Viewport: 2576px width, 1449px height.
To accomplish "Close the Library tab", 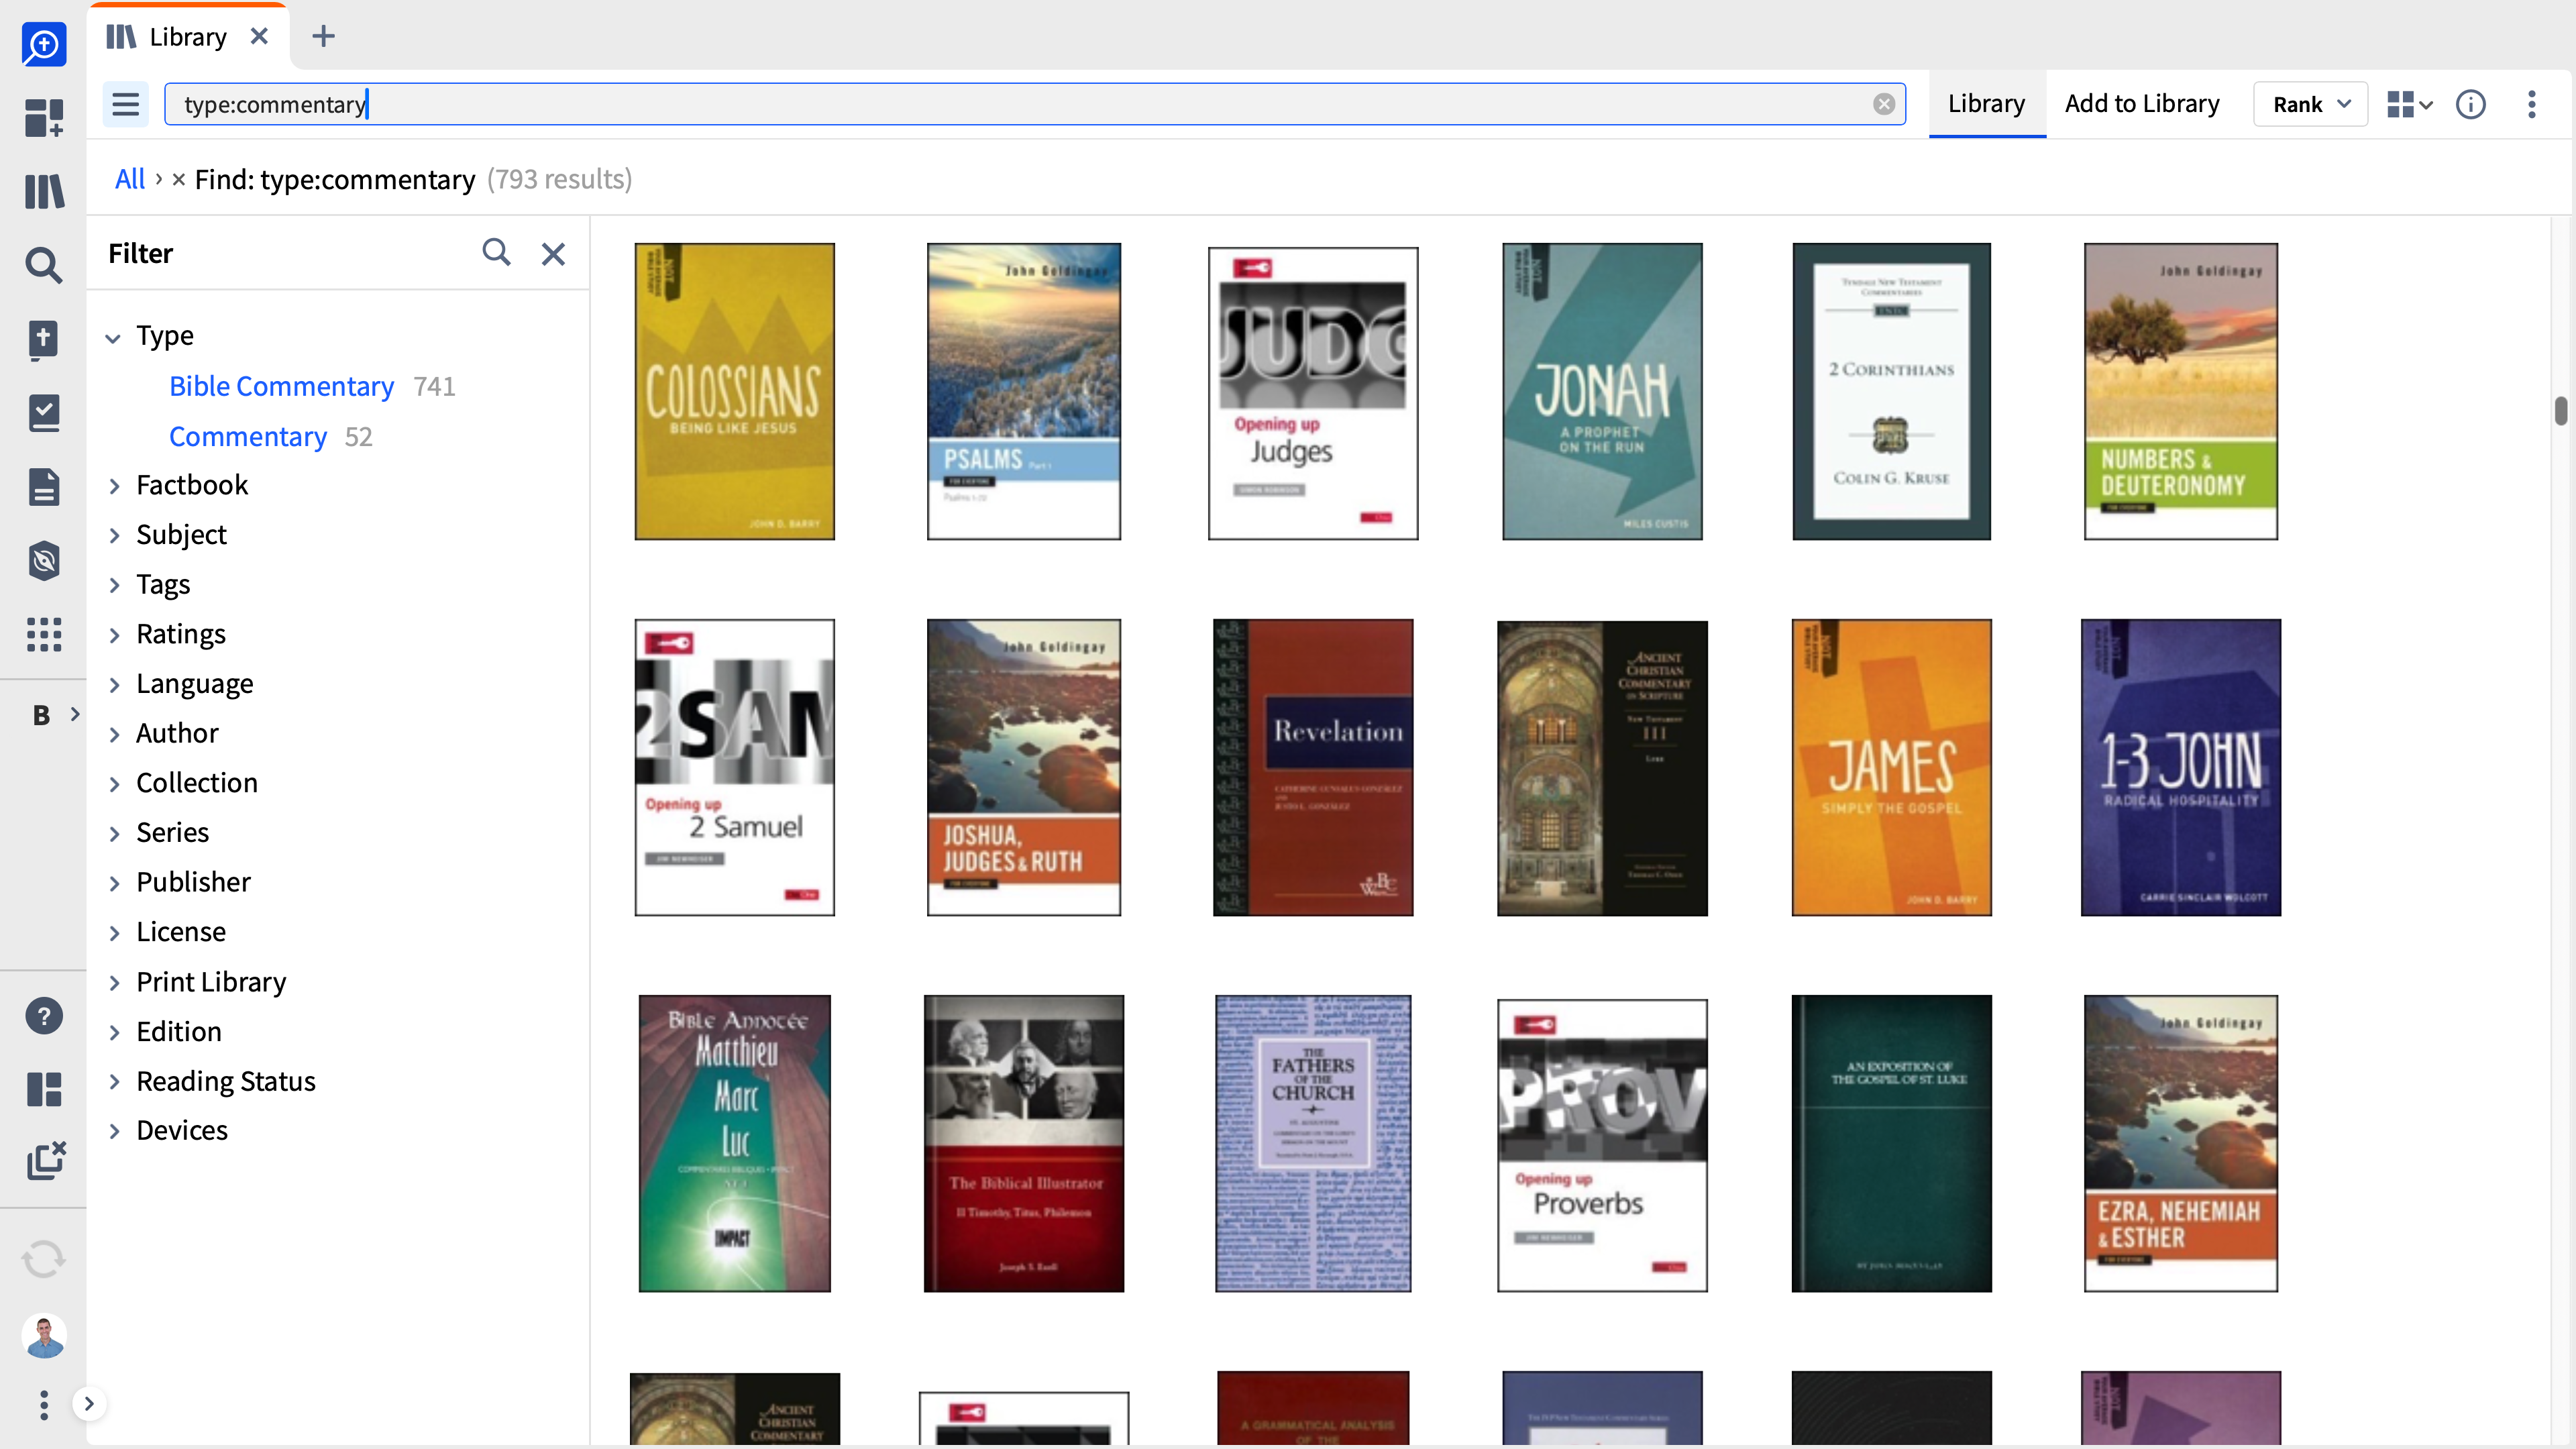I will pos(259,37).
